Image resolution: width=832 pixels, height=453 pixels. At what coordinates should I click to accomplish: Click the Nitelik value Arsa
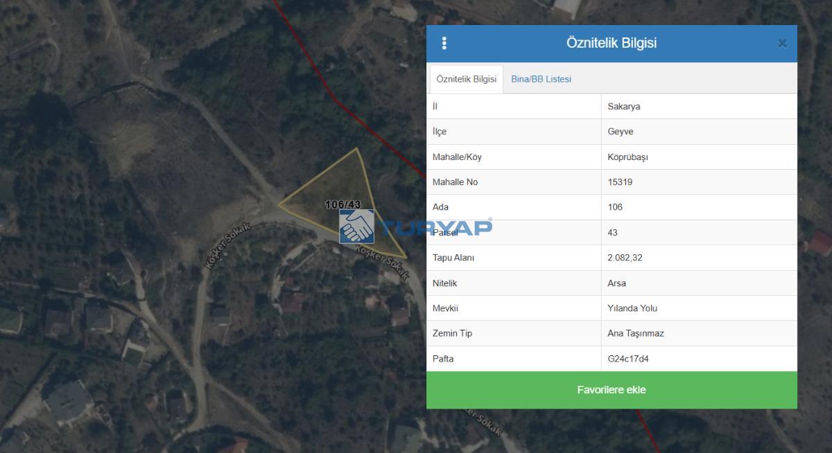pyautogui.click(x=616, y=283)
